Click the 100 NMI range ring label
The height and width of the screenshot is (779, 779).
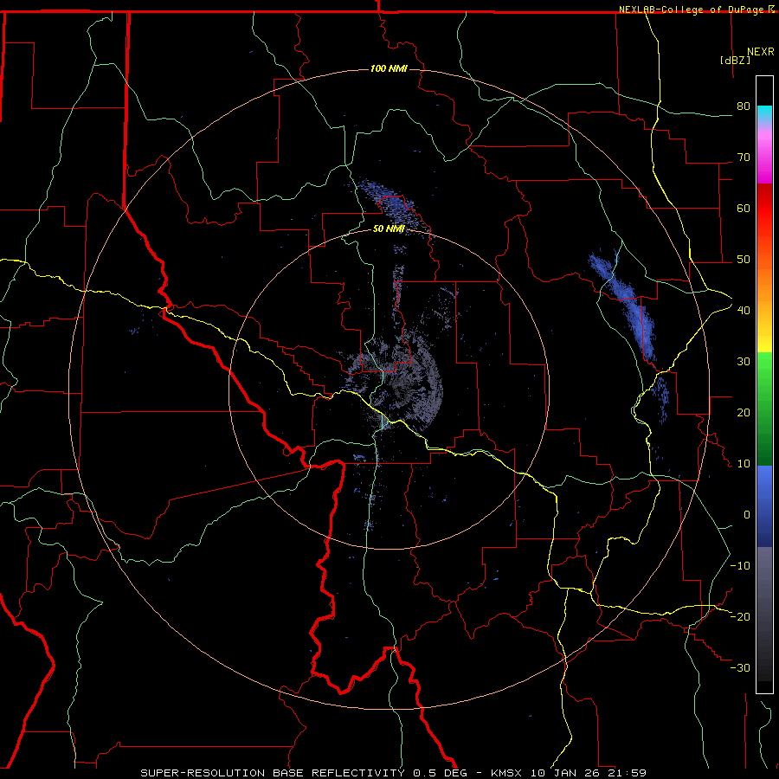tap(389, 68)
